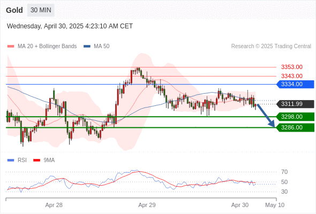This screenshot has width=316, height=214.
Task: Click the 30 MIN timeframe button
Action: 41,10
